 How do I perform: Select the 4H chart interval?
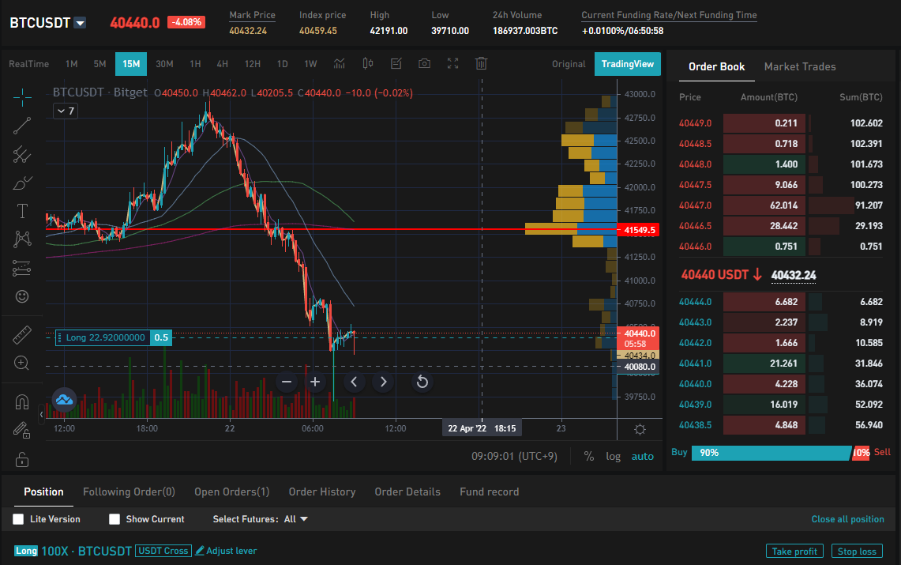tap(223, 64)
